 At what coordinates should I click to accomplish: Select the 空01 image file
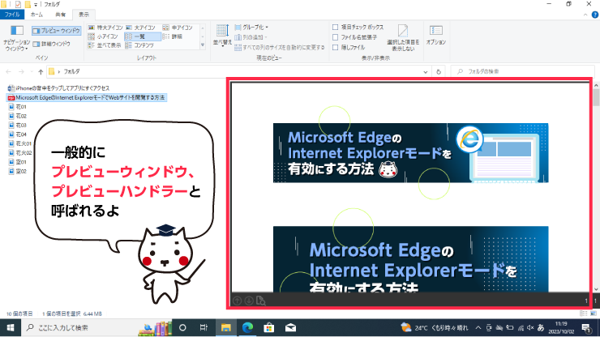pos(18,162)
